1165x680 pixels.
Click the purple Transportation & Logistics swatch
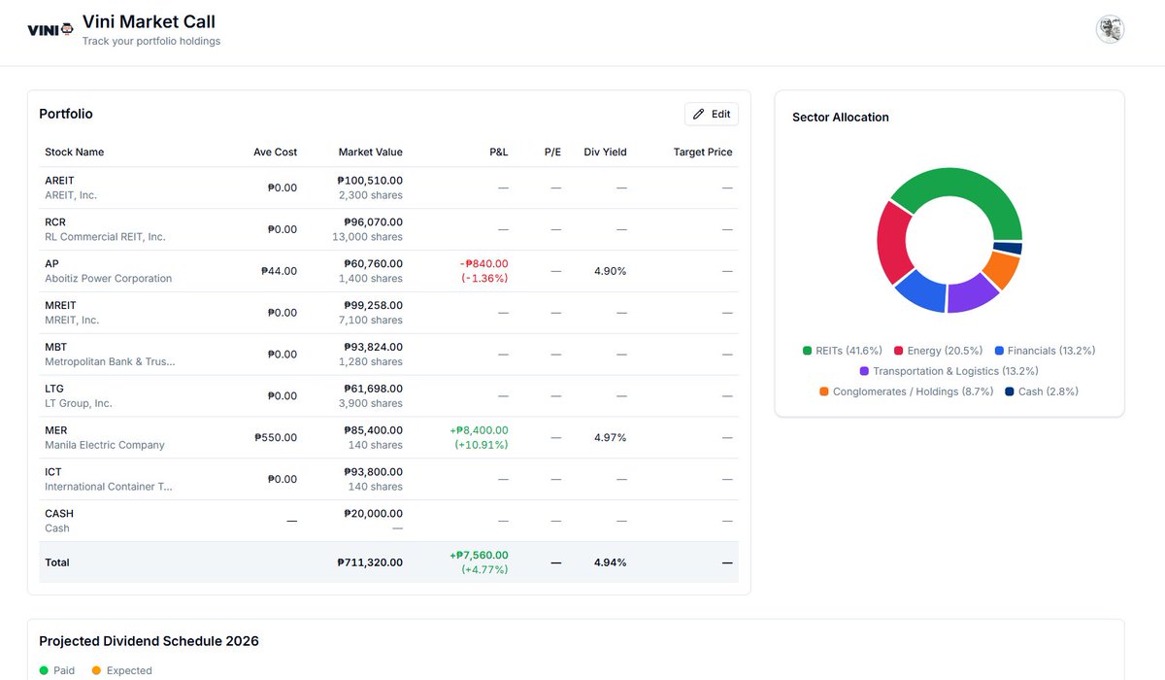point(864,371)
